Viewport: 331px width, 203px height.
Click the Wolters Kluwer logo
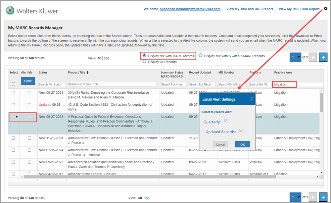coord(32,11)
